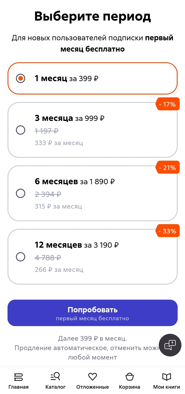
Task: Go to the Мои книги tab label
Action: [x=166, y=387]
